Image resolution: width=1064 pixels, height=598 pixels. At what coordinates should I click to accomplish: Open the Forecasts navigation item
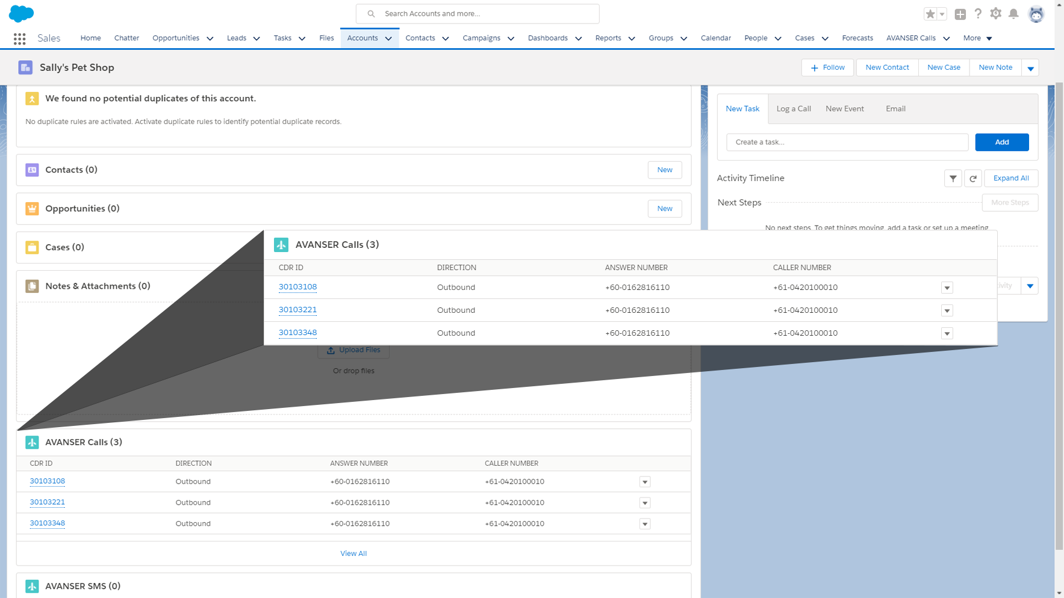857,38
